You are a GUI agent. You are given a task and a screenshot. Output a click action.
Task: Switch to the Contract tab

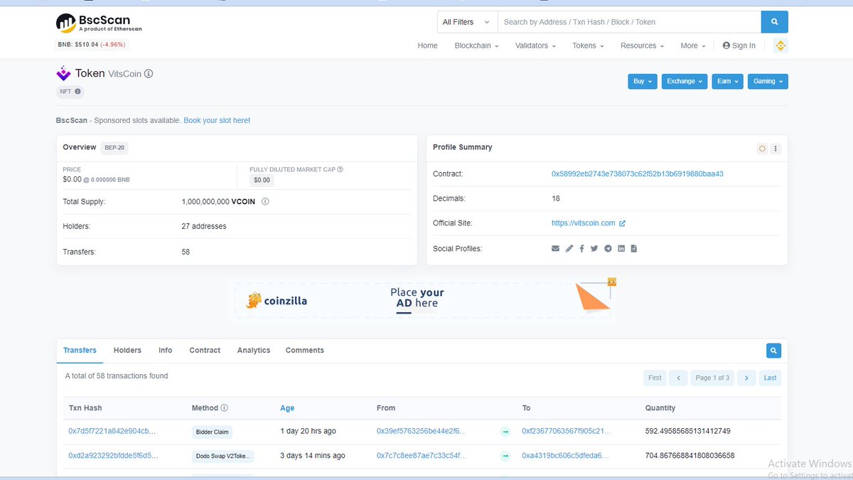205,351
